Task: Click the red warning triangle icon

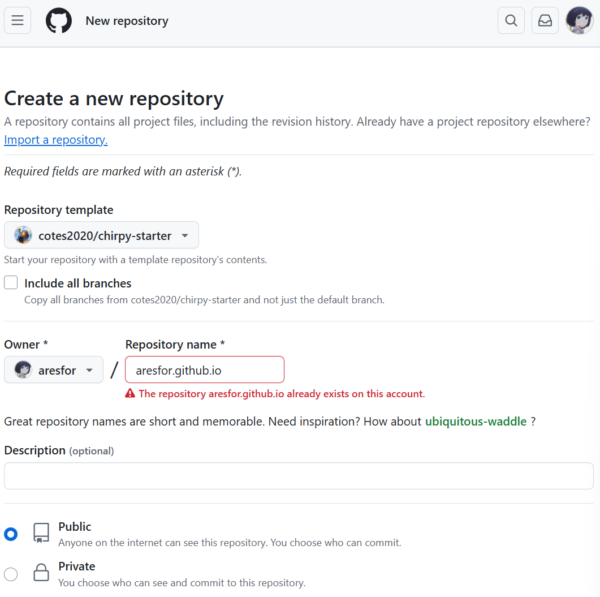Action: (x=130, y=393)
